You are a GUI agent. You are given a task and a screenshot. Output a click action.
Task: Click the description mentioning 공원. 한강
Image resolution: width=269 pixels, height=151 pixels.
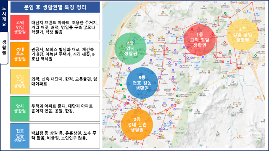click(x=64, y=109)
